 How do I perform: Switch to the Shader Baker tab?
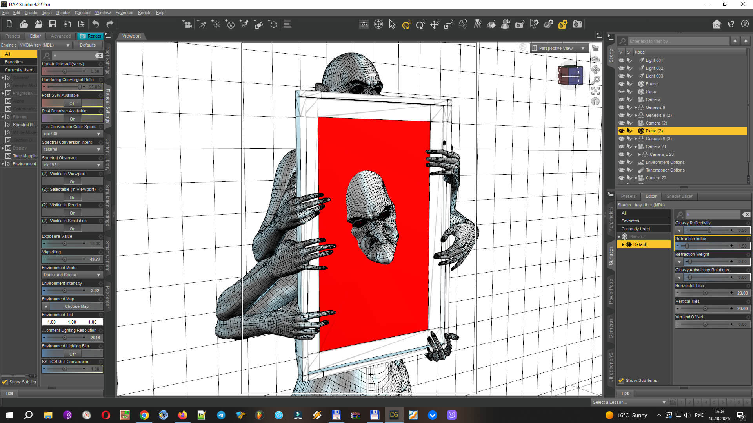pos(679,196)
